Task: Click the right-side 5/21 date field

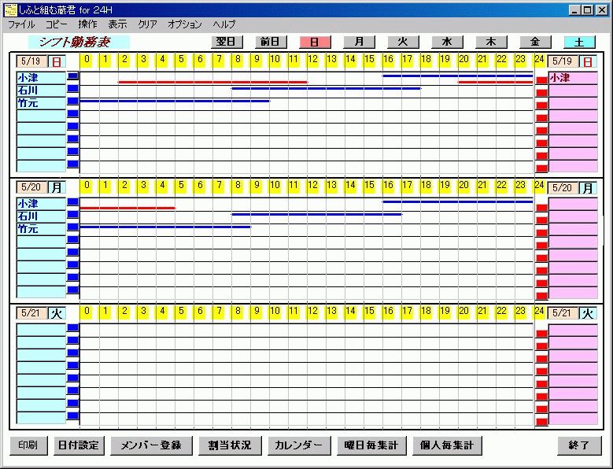Action: coord(563,313)
